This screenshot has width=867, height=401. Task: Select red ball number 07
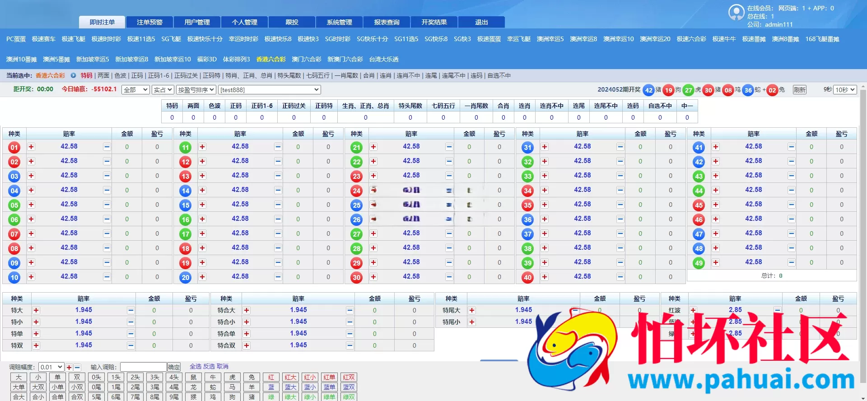tap(14, 234)
